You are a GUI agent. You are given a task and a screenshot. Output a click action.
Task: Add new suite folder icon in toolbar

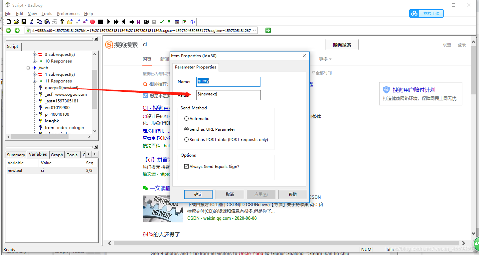coord(70,22)
